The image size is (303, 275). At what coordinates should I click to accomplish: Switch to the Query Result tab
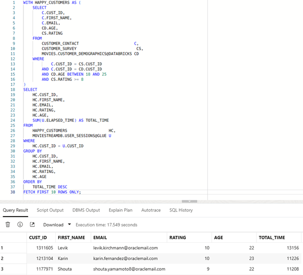[x=15, y=210]
